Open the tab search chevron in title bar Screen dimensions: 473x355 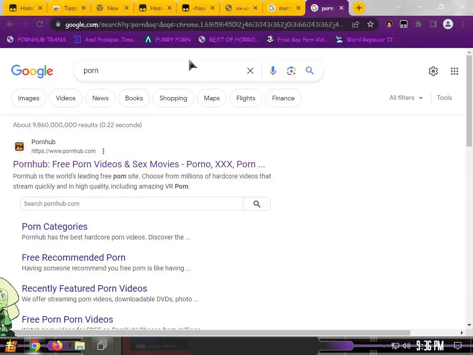pos(399,6)
